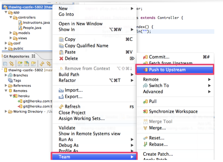Viewport: 223px width, 162px height.
Task: Click the Copy Qualified Name icon
Action: coord(61,46)
